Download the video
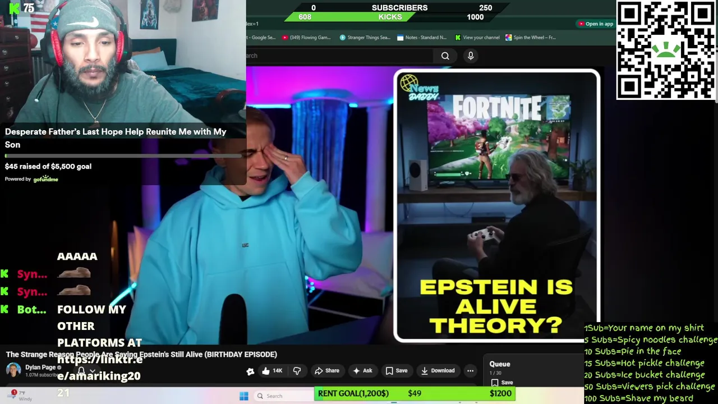 click(x=438, y=370)
